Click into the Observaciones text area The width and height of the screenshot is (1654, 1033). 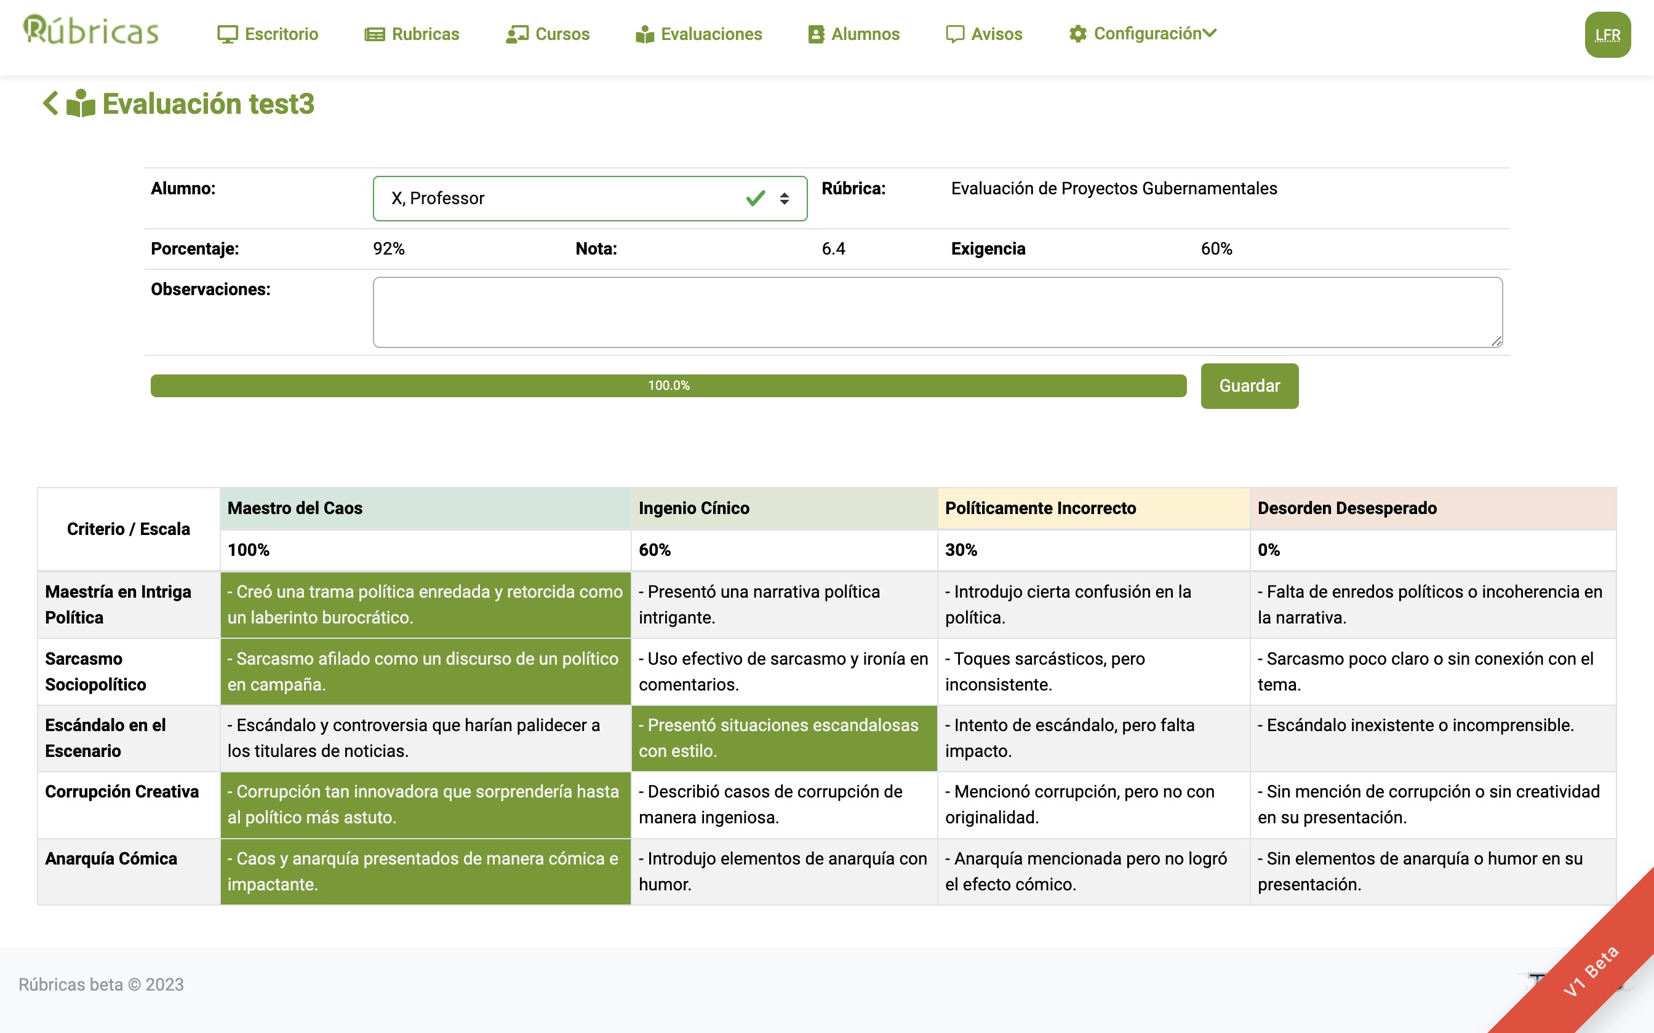pyautogui.click(x=937, y=312)
